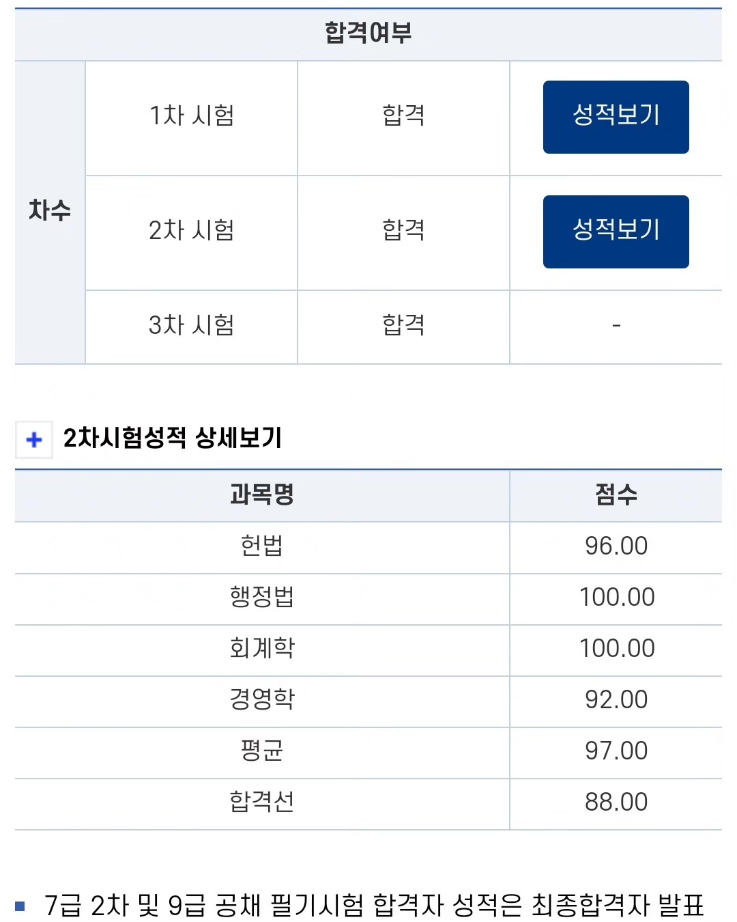Screen dimensions: 737x922
Task: Select the 3차 시험 cell
Action: (x=192, y=326)
